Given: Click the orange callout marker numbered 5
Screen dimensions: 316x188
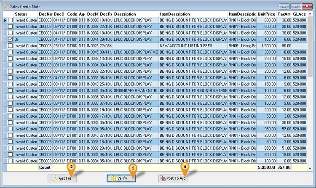Looking at the screenshot, I should (x=133, y=167).
